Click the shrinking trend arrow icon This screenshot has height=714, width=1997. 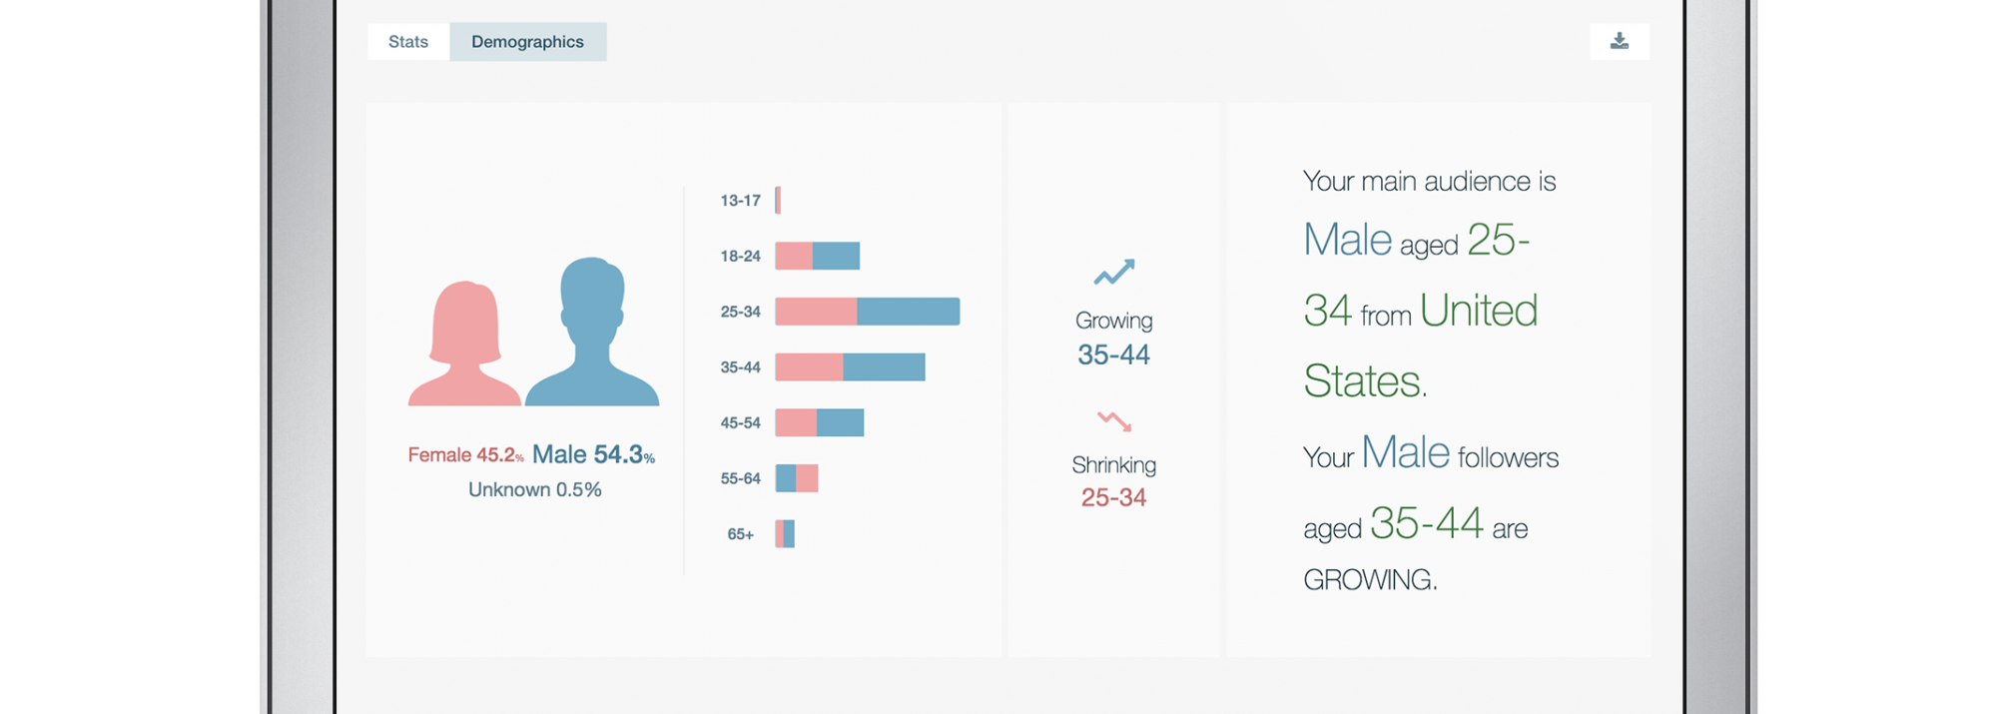[x=1113, y=420]
